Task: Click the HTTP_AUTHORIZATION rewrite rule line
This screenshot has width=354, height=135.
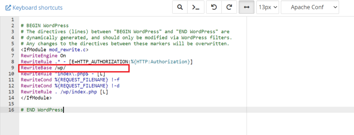Action: pyautogui.click(x=106, y=62)
